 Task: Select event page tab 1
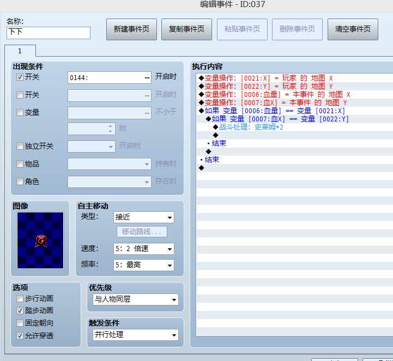20,51
